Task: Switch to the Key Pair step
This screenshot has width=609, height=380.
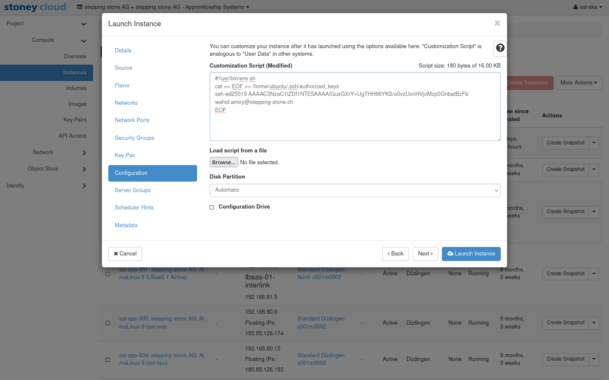Action: (x=125, y=155)
